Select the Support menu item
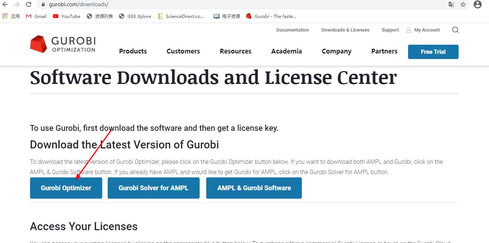 pyautogui.click(x=390, y=30)
